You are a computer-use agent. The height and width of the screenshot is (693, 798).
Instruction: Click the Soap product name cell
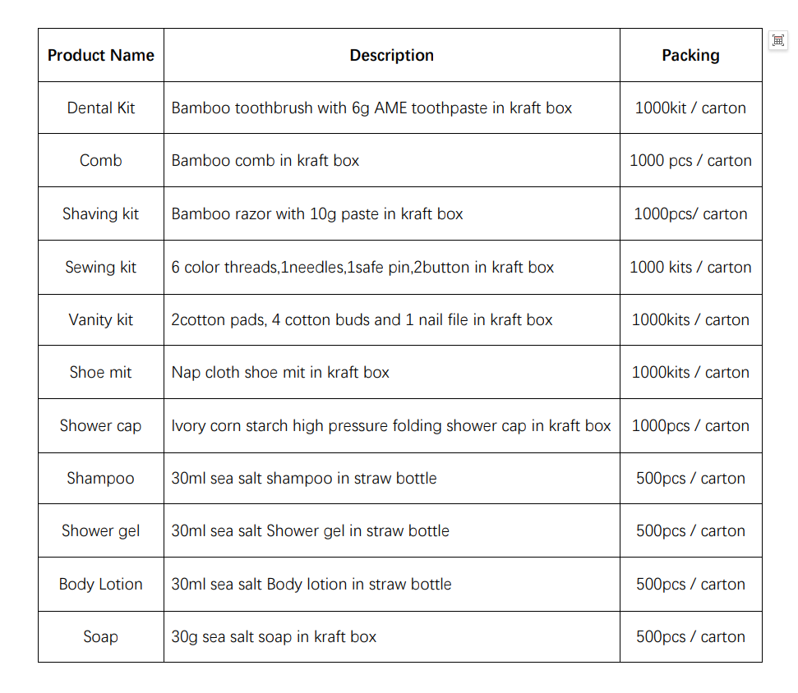[101, 636]
